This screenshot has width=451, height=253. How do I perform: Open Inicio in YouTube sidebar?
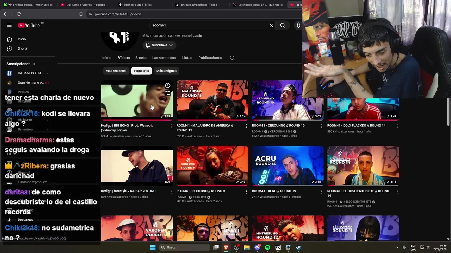coord(22,39)
